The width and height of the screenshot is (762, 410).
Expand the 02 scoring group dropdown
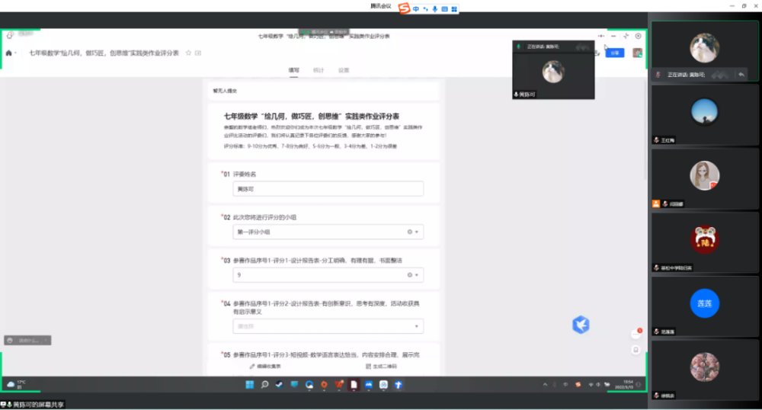(417, 232)
